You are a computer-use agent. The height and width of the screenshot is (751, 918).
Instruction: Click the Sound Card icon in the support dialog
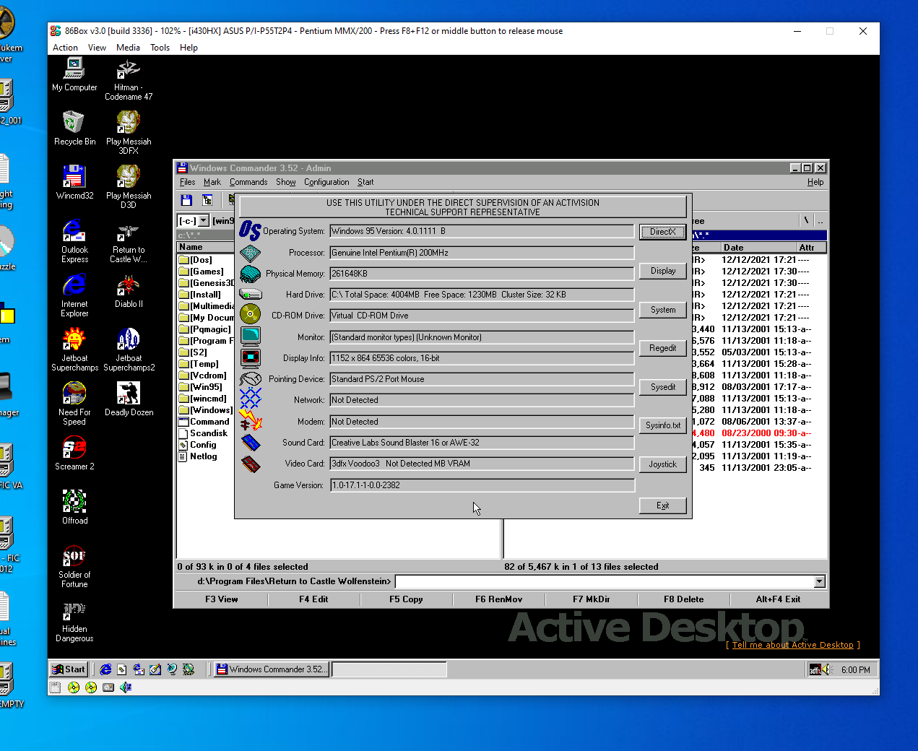251,442
